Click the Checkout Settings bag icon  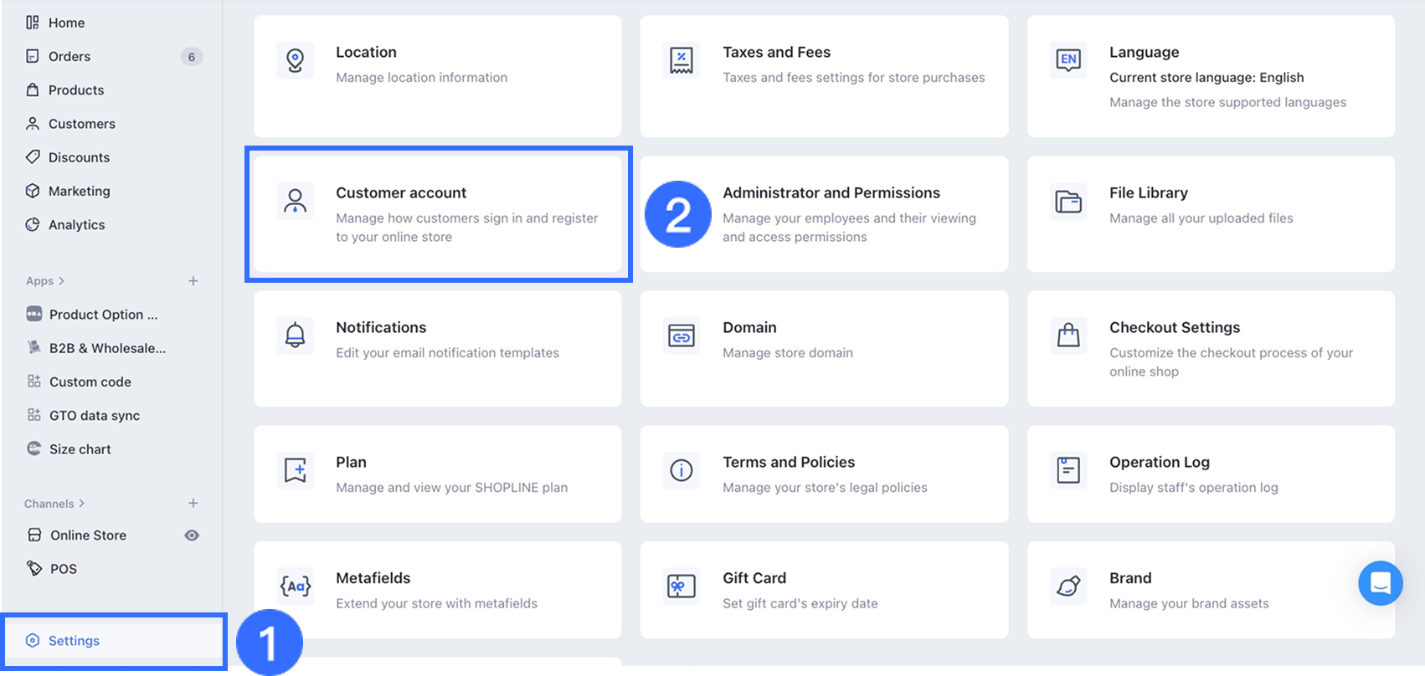tap(1068, 335)
